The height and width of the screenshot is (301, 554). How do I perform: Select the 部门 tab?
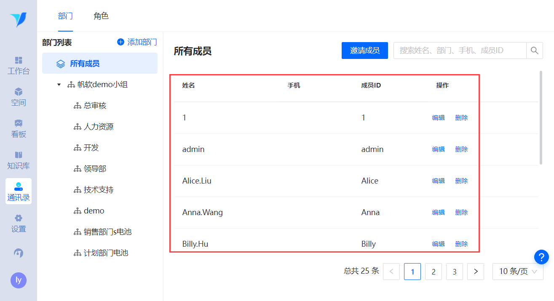(65, 16)
